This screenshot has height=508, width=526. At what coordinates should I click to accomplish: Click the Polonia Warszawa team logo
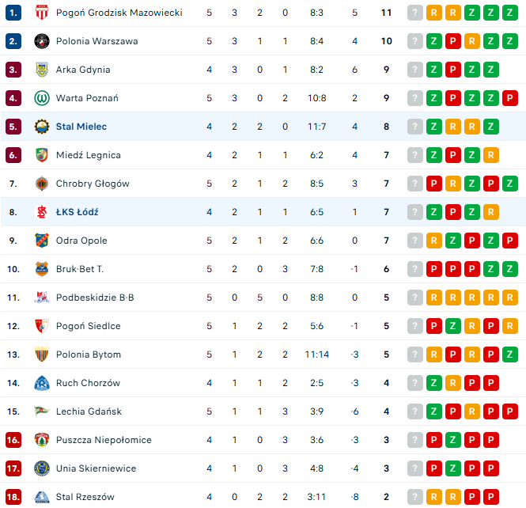(42, 41)
